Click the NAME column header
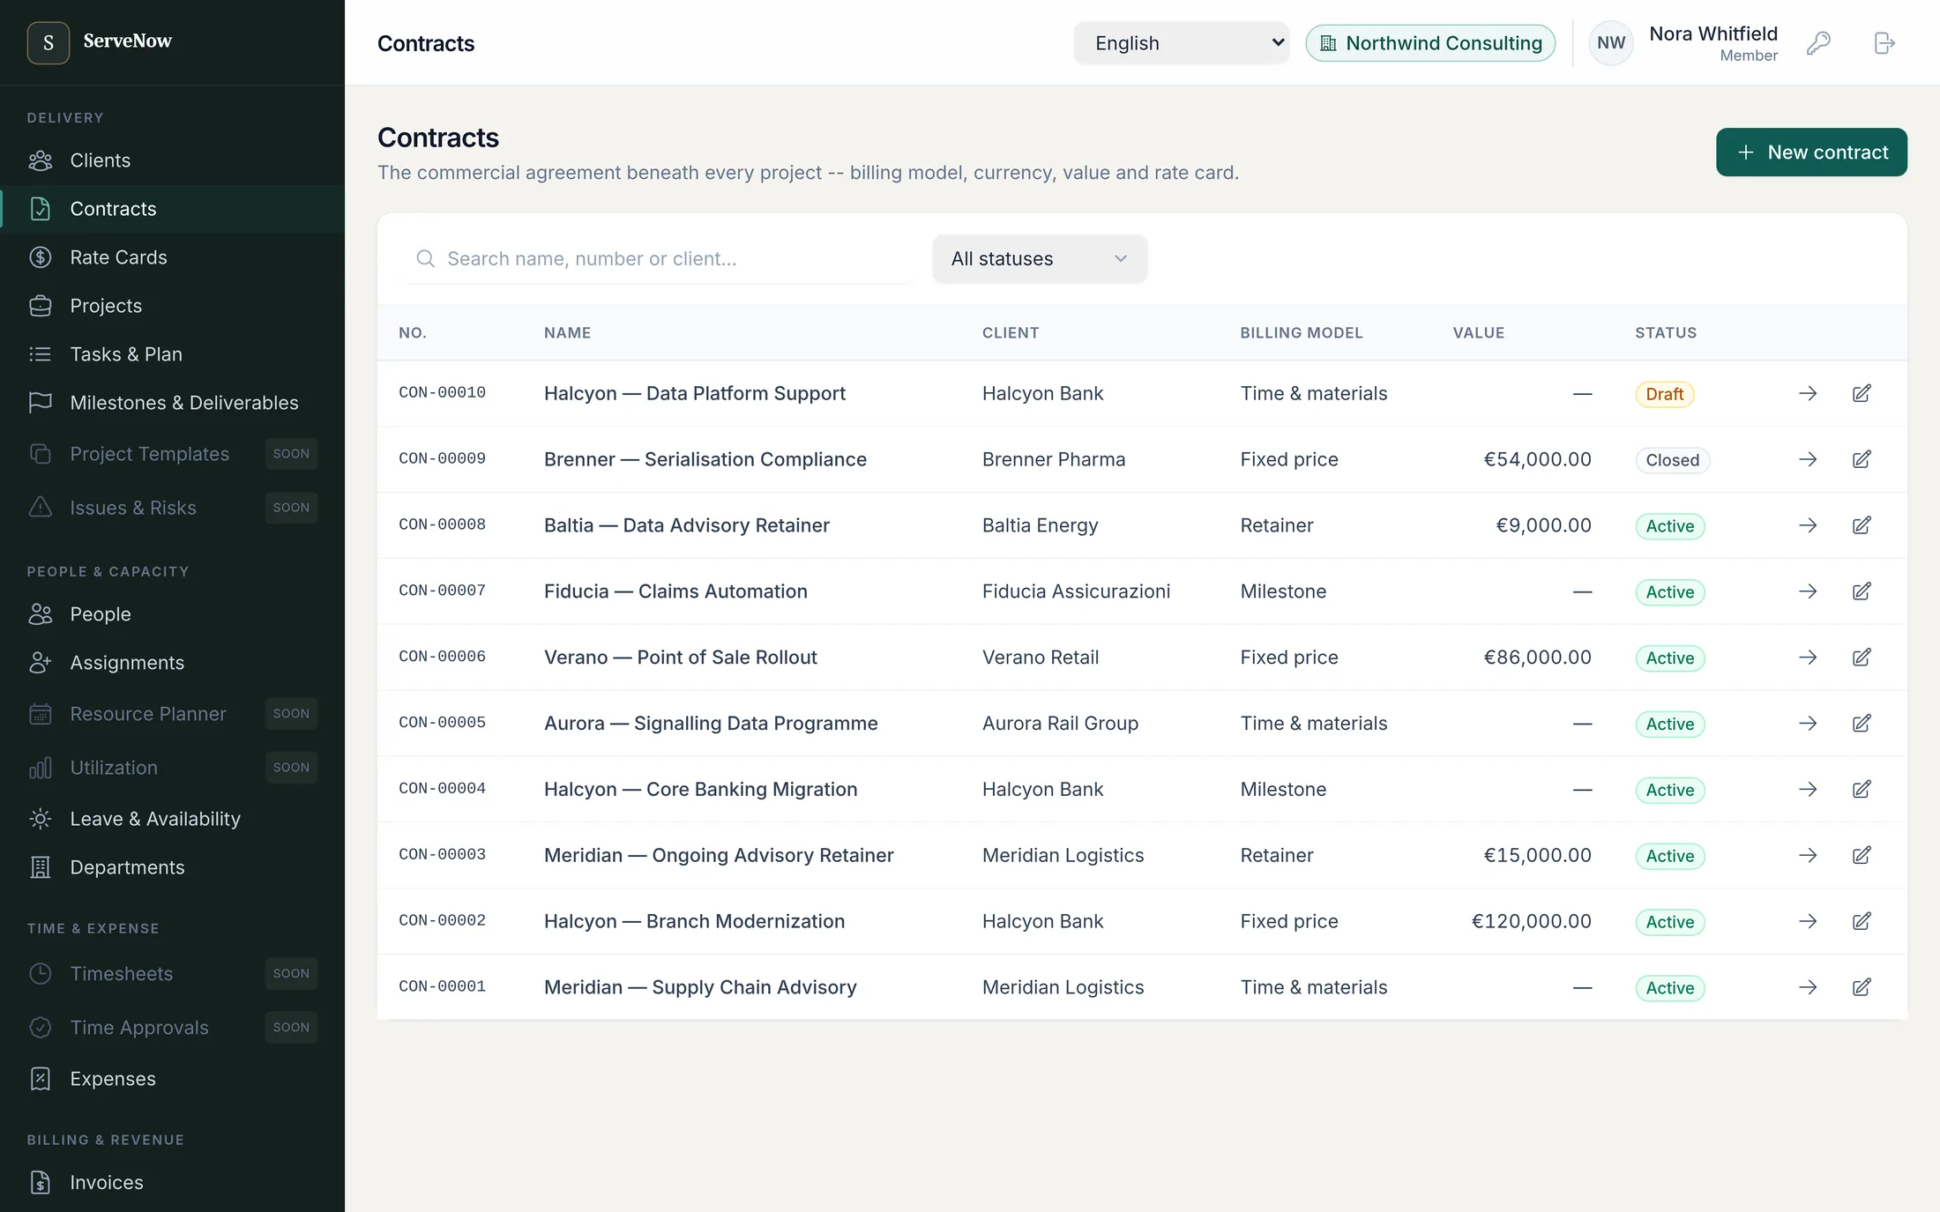The image size is (1940, 1212). (567, 333)
